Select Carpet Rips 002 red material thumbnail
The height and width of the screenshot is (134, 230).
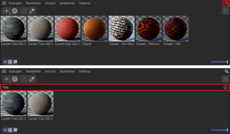68,29
